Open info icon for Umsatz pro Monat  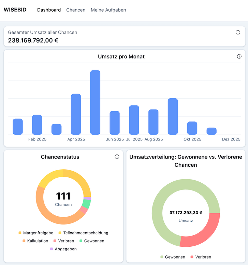[239, 56]
